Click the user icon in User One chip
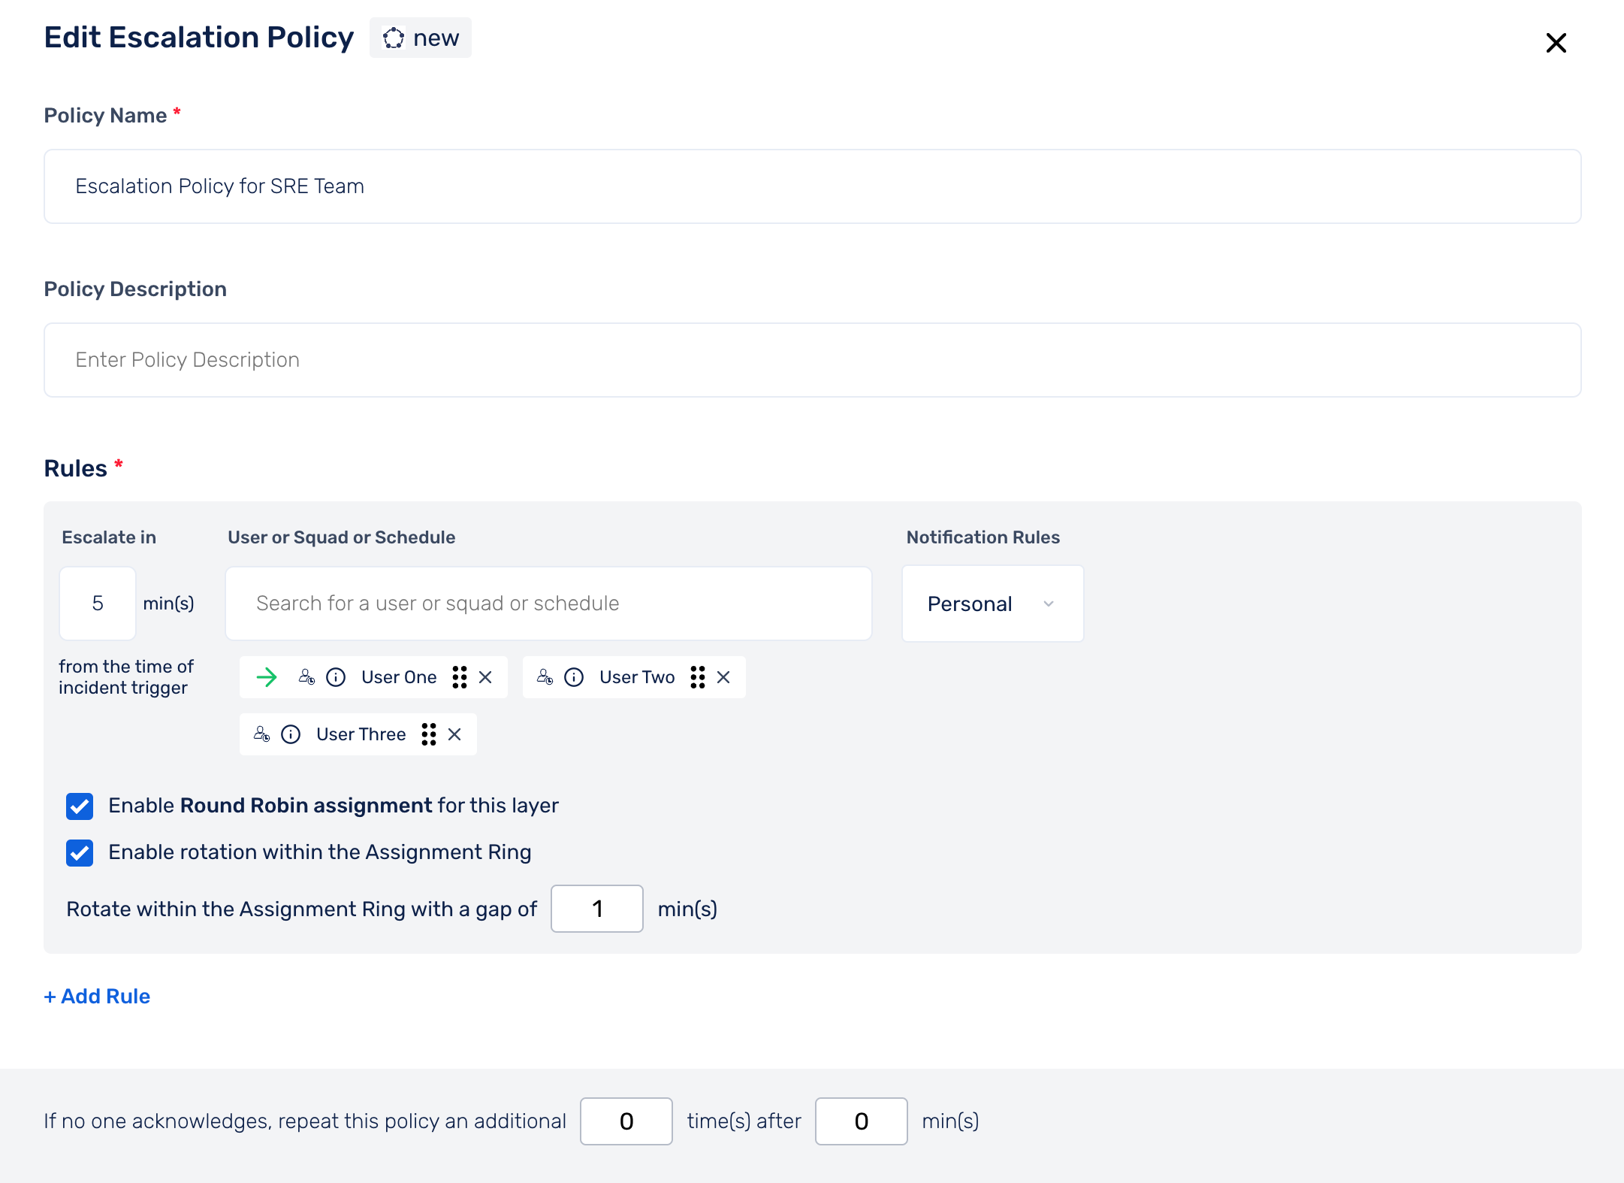 [x=306, y=676]
